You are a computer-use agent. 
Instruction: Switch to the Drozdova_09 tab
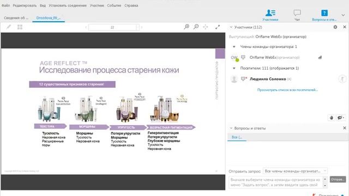point(49,18)
